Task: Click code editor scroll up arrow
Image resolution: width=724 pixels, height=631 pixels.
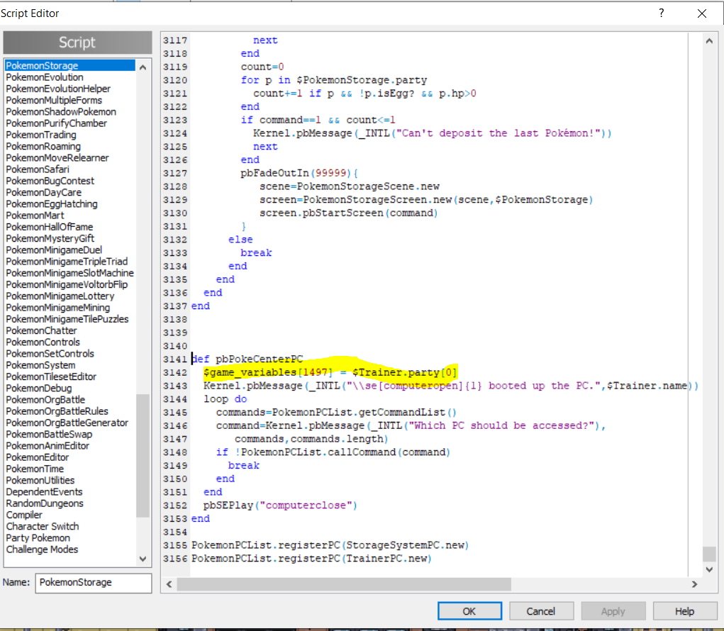Action: click(709, 41)
